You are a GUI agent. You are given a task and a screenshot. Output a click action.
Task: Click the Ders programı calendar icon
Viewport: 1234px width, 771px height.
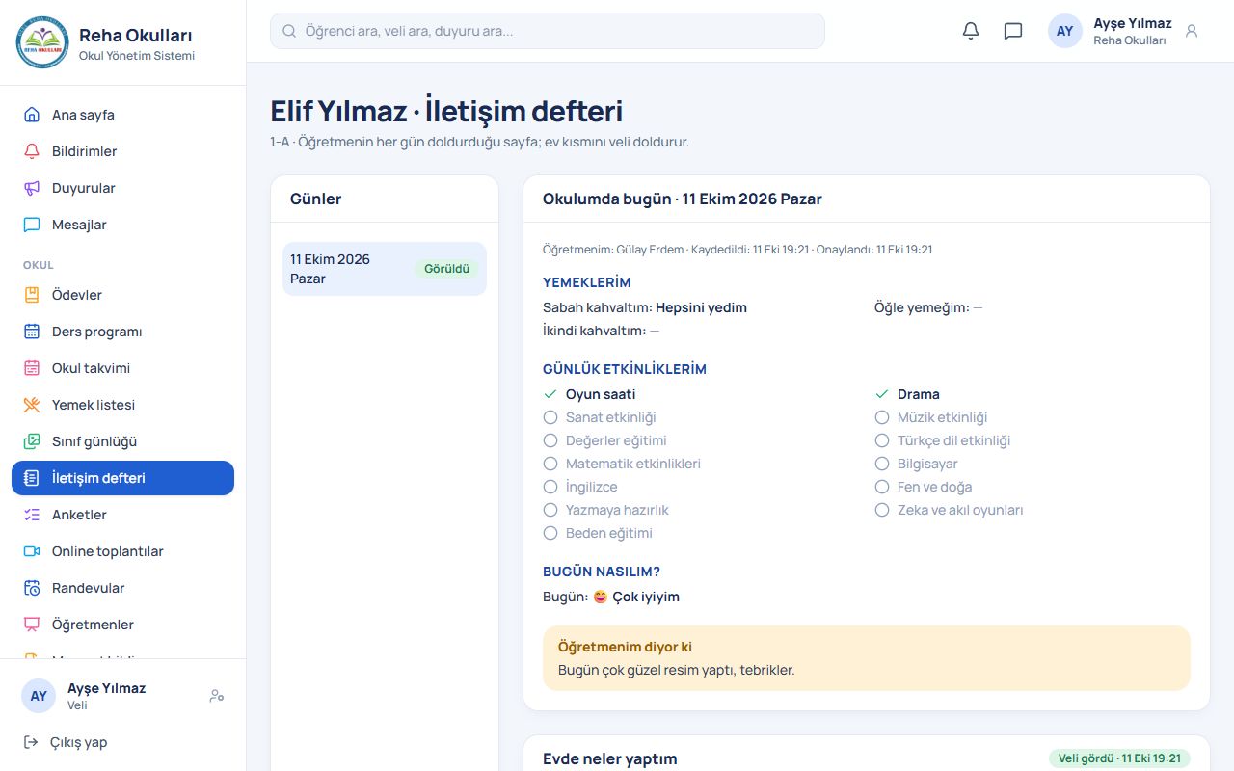(x=32, y=332)
